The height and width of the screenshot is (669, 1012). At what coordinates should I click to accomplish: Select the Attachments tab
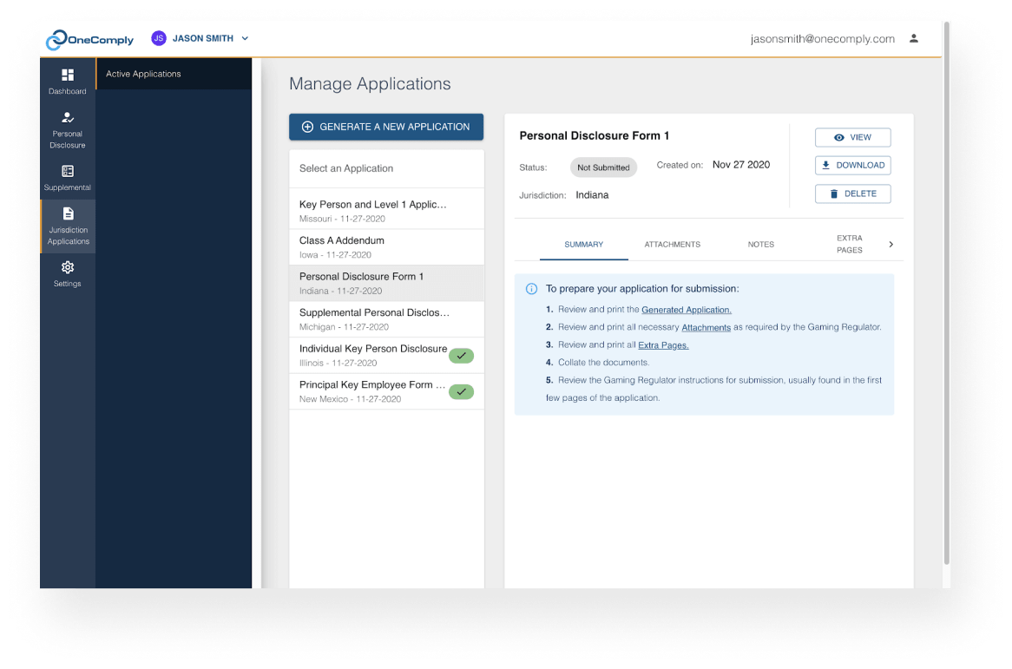pos(672,244)
